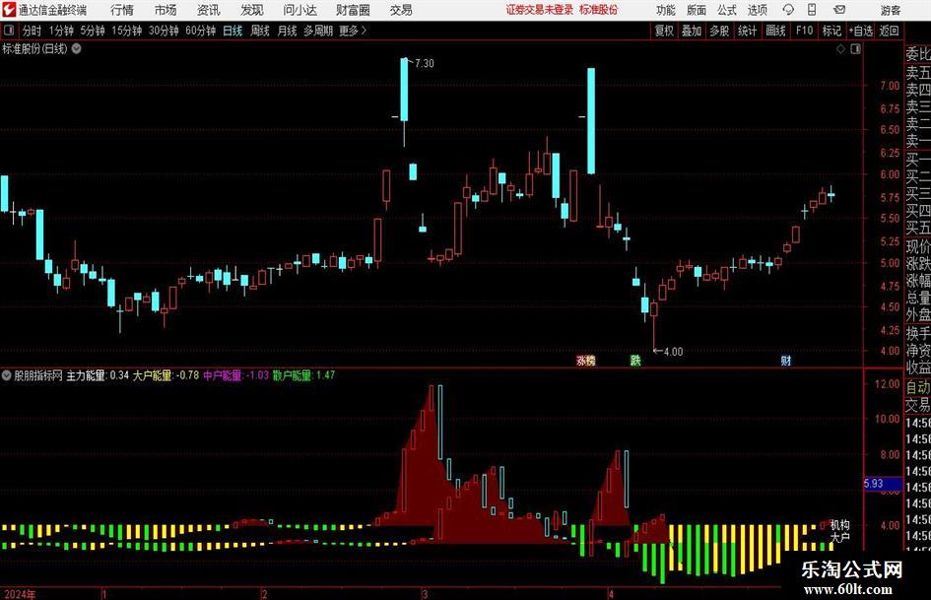Toggle the left sidebar panel icon
Viewport: 931px width, 600px height.
click(9, 31)
